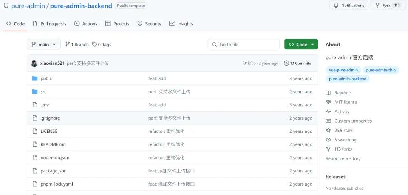Click the .gitignore file icon
The height and width of the screenshot is (195, 408).
pyautogui.click(x=35, y=118)
